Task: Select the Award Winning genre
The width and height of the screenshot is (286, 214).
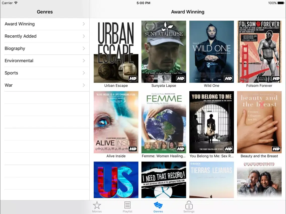Action: (45, 24)
